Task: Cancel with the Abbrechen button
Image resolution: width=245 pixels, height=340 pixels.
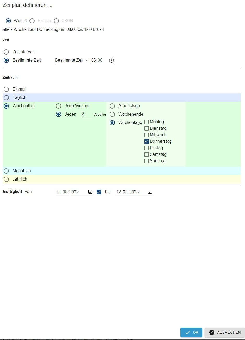Action: point(225,332)
